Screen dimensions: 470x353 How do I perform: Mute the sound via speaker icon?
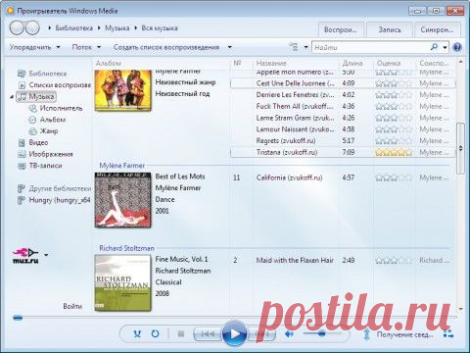(x=289, y=333)
